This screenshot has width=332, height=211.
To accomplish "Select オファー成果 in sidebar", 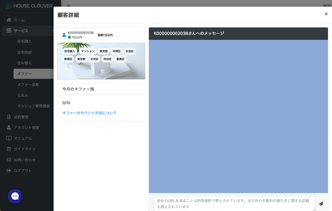I will click(x=28, y=85).
